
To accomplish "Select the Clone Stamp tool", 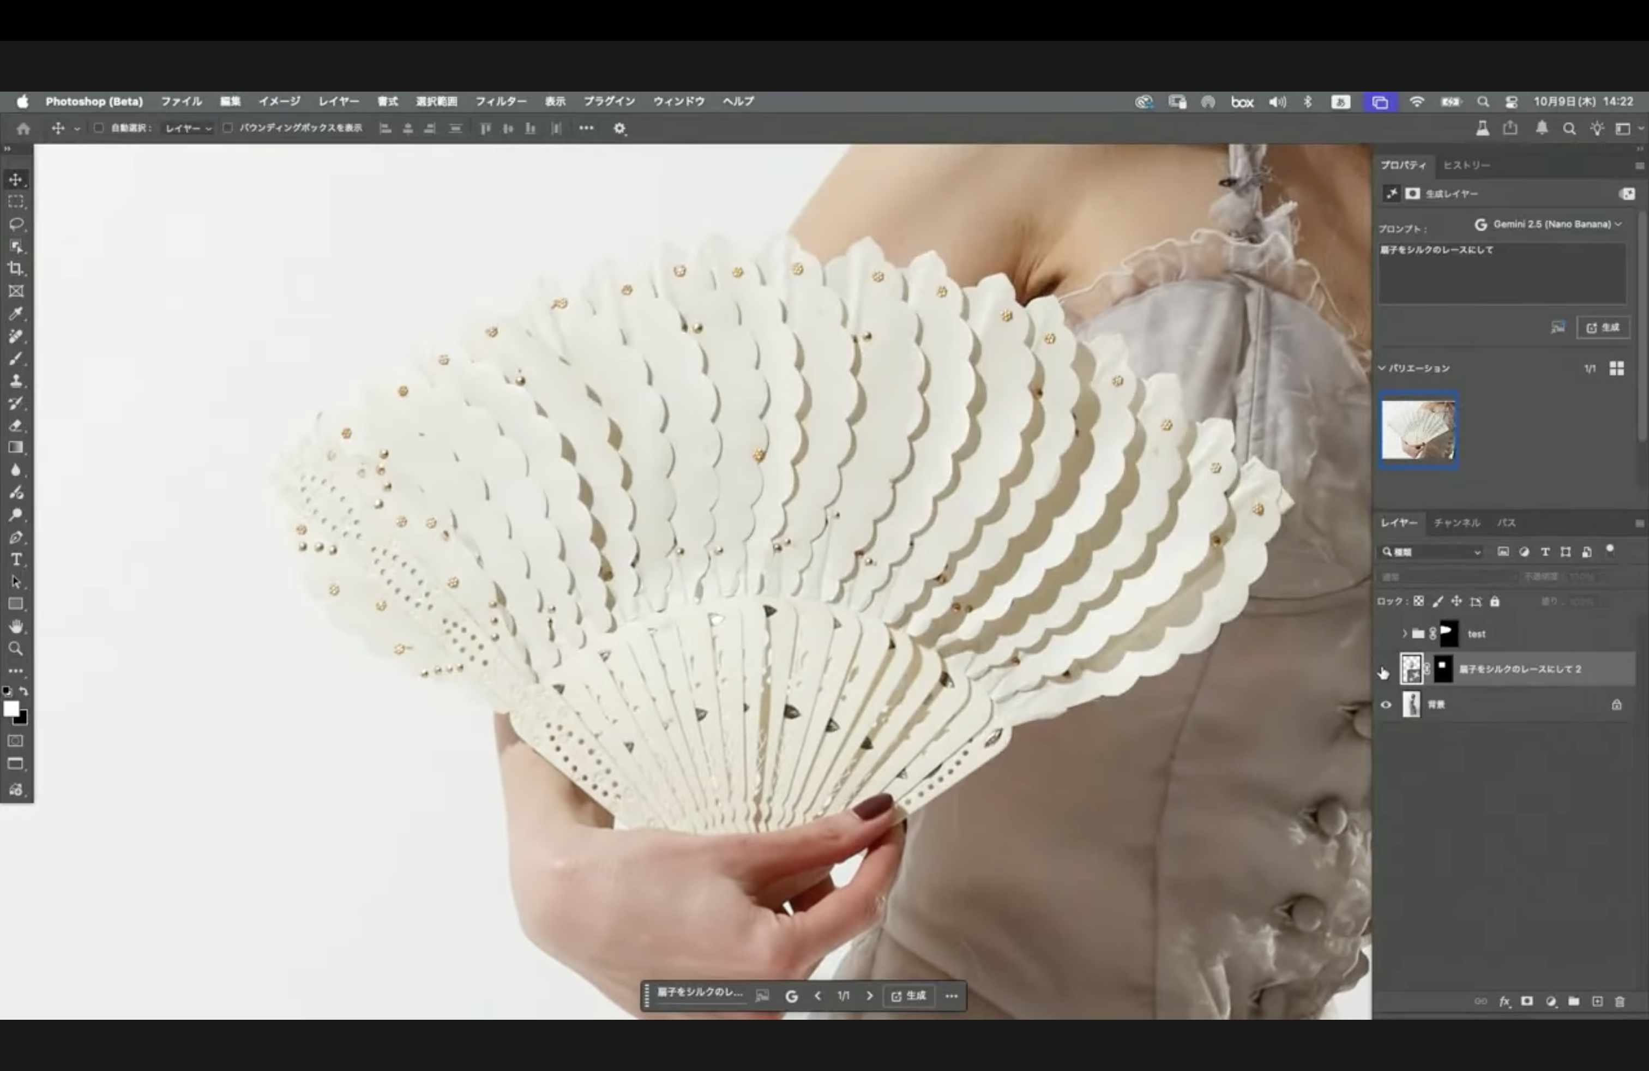I will click(x=16, y=381).
